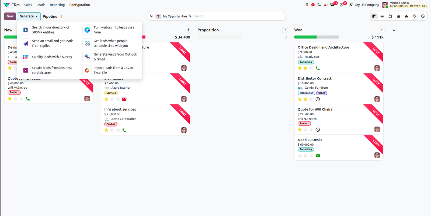Switch to pivot table view
Image resolution: width=431 pixels, height=216 pixels.
398,16
